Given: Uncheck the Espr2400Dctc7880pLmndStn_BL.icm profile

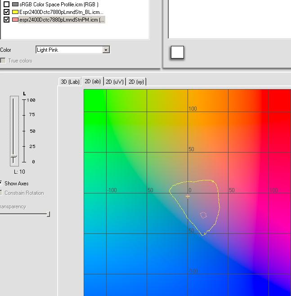Looking at the screenshot, I should tap(6, 12).
